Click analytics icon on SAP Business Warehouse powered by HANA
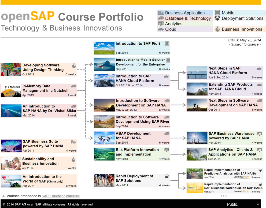Viewport: 266px width, 208px height. tap(260, 134)
